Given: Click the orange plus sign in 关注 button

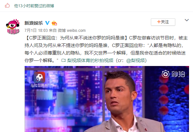Looking at the screenshot, I should pyautogui.click(x=159, y=22).
